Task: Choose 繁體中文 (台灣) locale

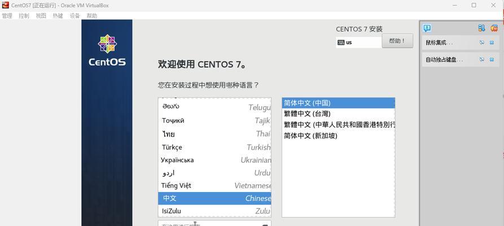Action: (339, 114)
